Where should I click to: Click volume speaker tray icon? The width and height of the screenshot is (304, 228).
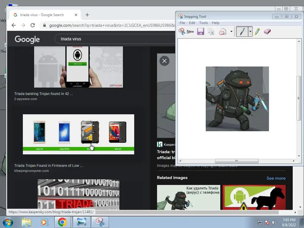coord(274,222)
